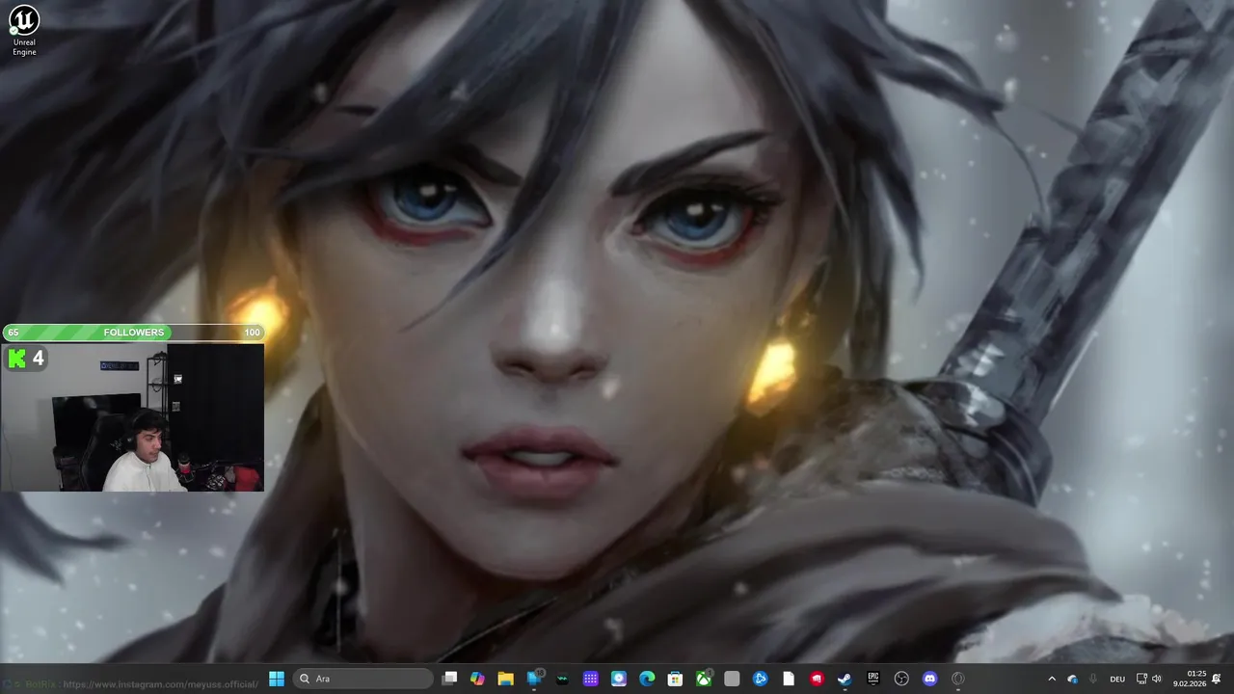
Task: Click the FOLLOWERS goal progress bar
Action: tap(133, 333)
